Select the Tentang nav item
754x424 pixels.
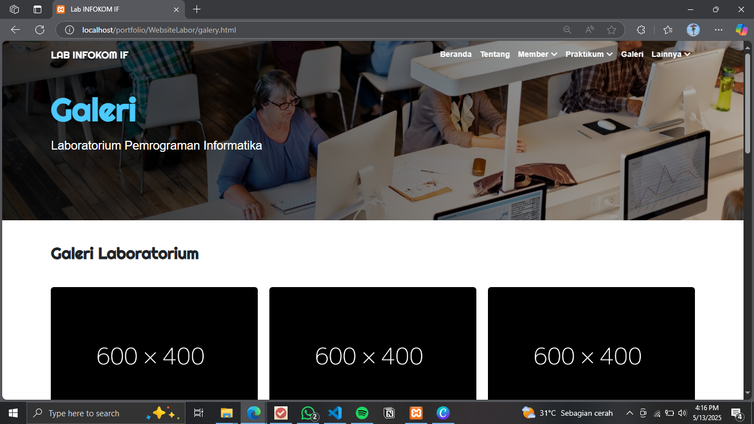[495, 54]
